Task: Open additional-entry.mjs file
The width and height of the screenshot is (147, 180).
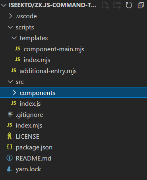Action: tap(48, 71)
